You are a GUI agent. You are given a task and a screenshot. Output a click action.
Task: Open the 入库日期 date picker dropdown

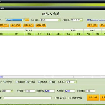click(81, 20)
